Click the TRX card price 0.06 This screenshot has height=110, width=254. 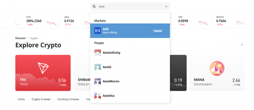62,80
